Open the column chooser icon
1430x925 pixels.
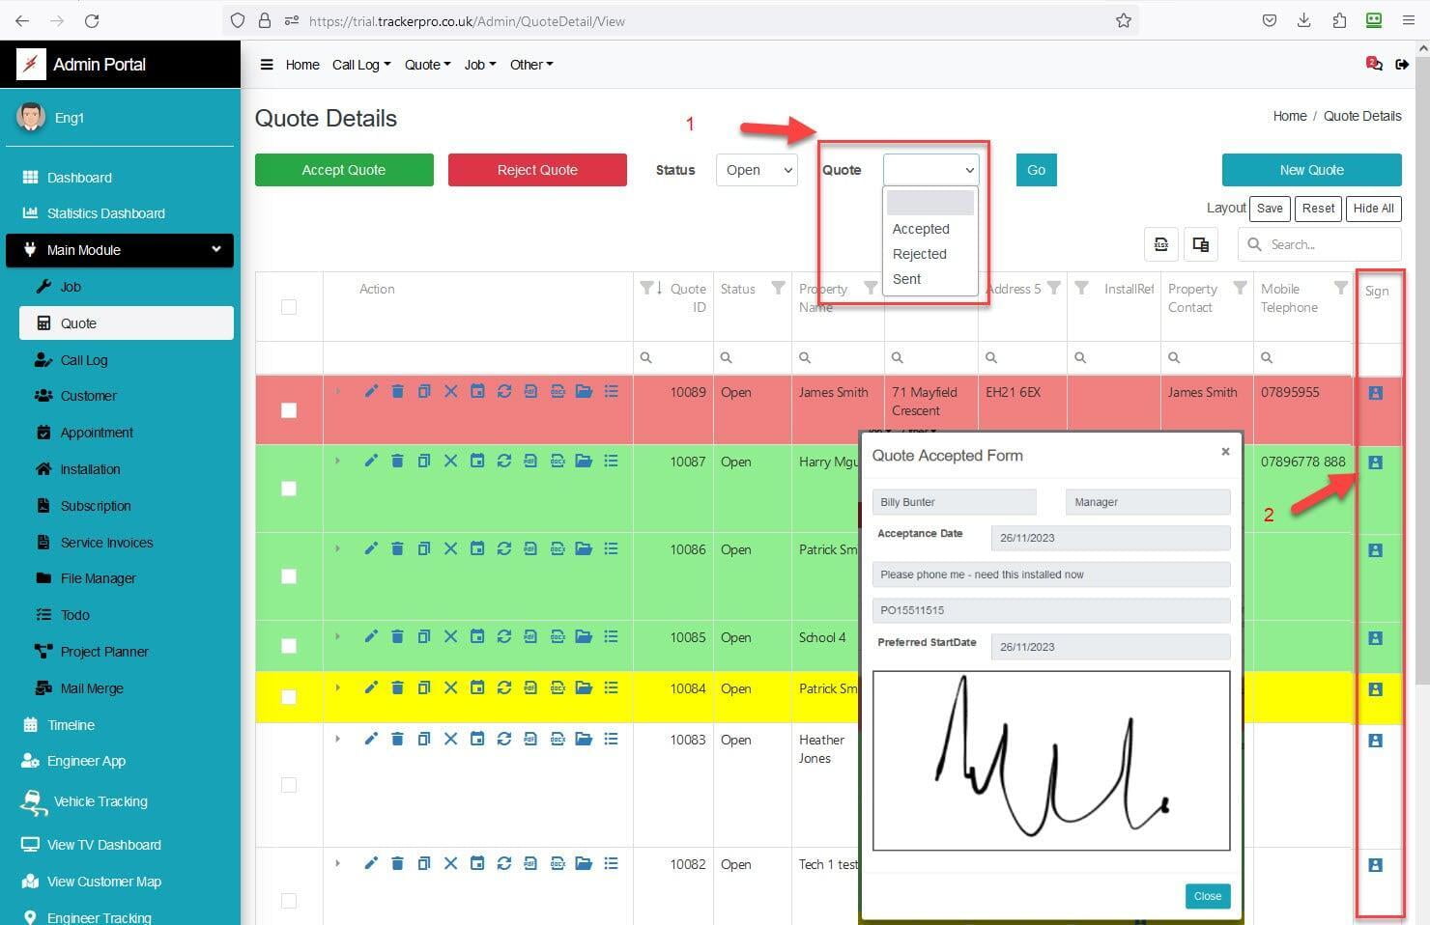pyautogui.click(x=1200, y=244)
